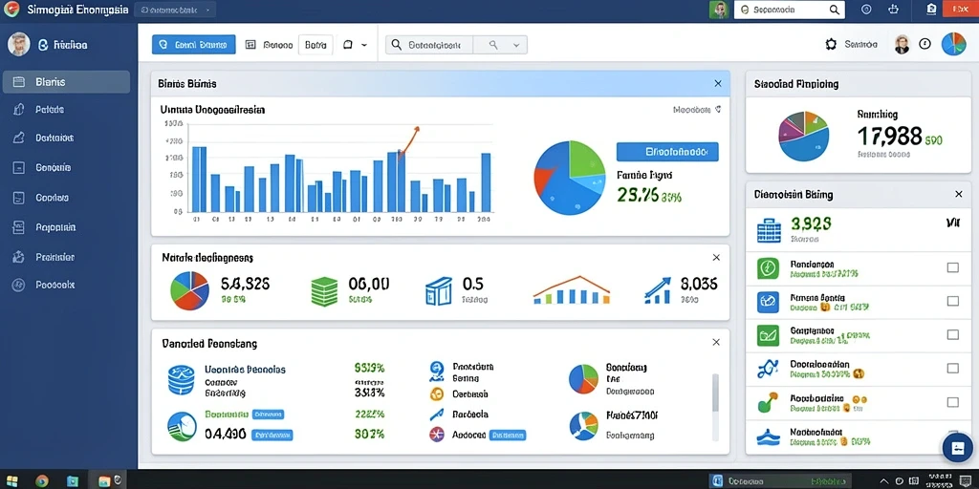Expand the dropdown arrow beside search field
Screen dimensions: 979x489
[516, 45]
